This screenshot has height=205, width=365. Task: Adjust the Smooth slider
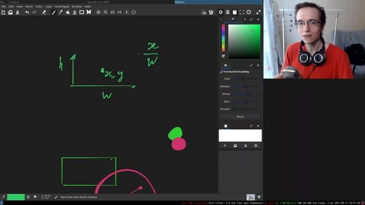(246, 109)
